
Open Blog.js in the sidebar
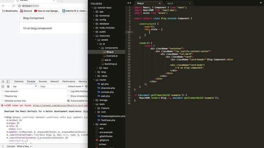coord(110,52)
